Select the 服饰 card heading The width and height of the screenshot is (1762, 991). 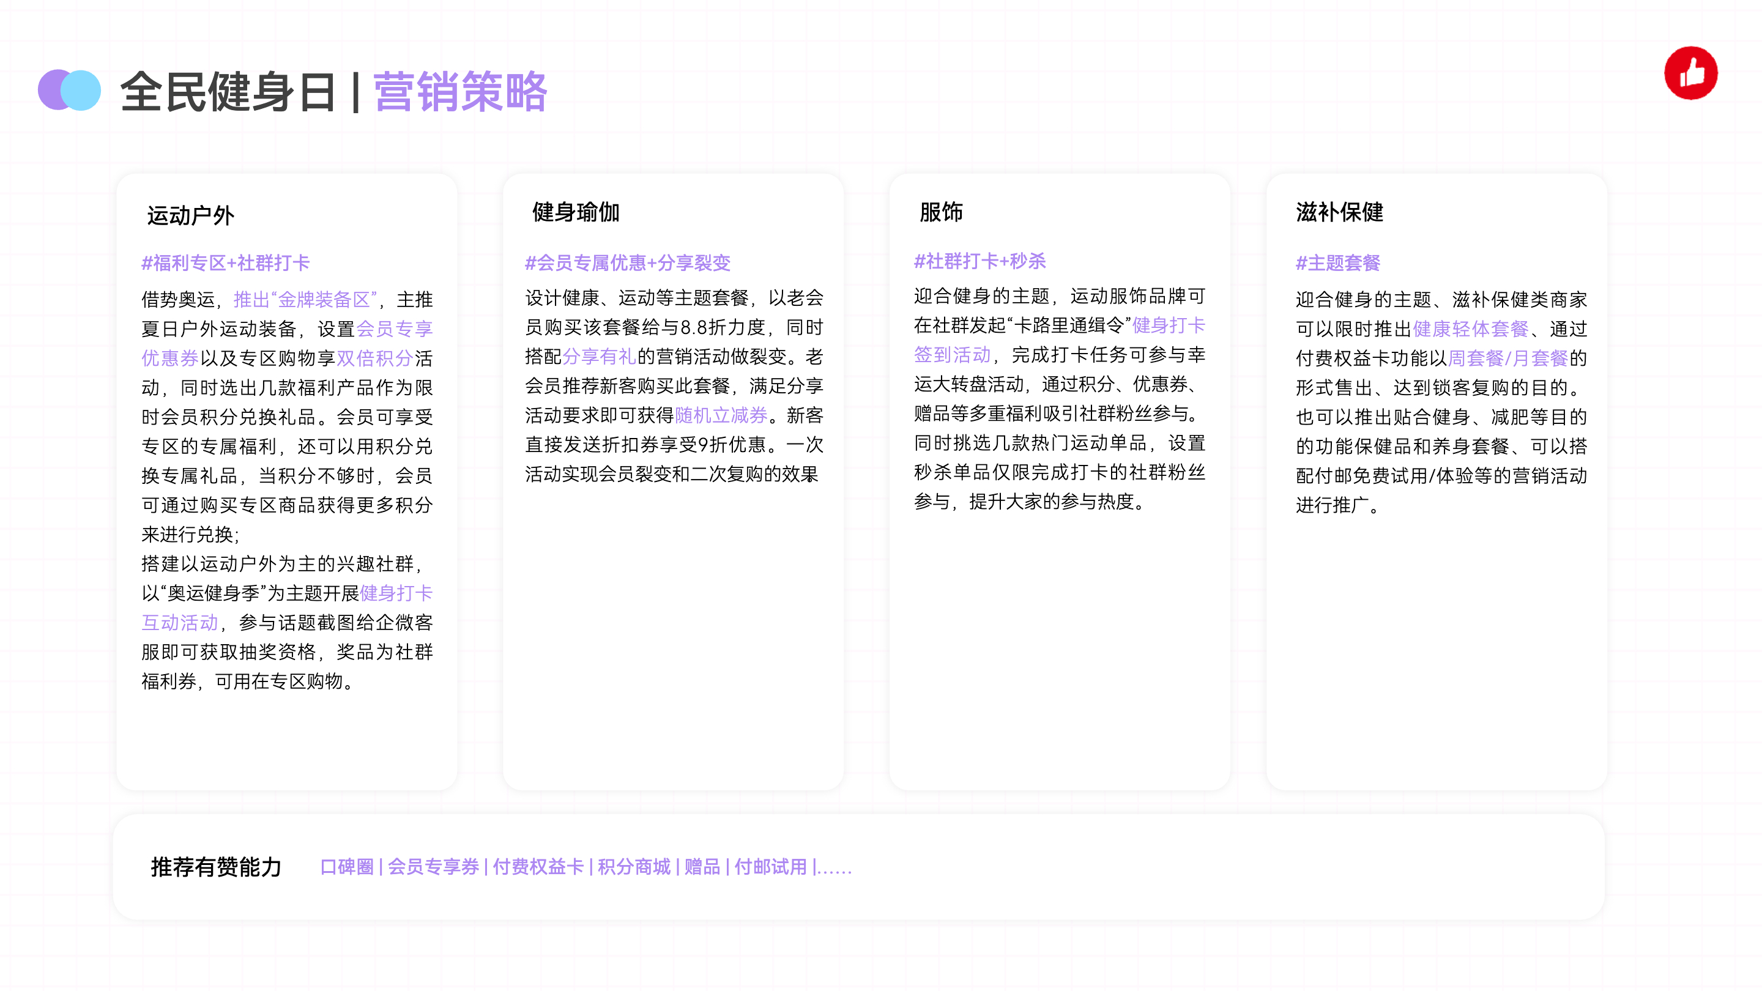point(940,212)
